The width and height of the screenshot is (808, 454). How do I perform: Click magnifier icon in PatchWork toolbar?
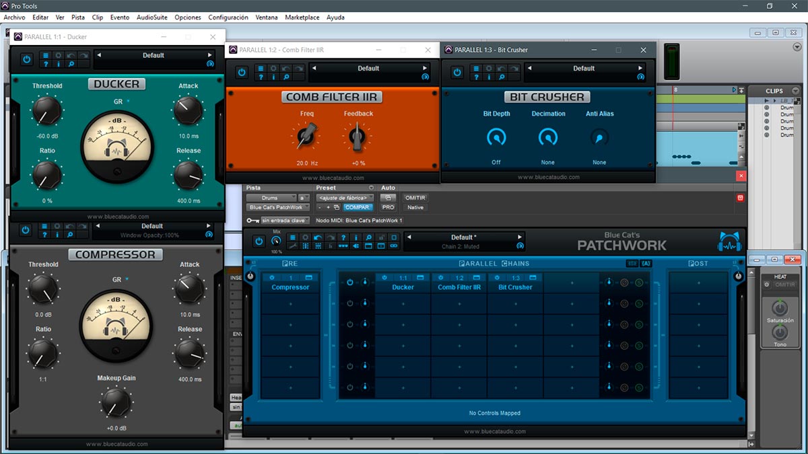click(369, 237)
